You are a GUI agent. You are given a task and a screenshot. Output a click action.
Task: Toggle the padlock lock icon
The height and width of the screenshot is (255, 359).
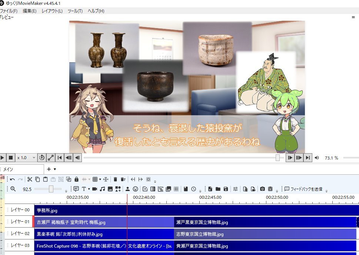pos(76,179)
